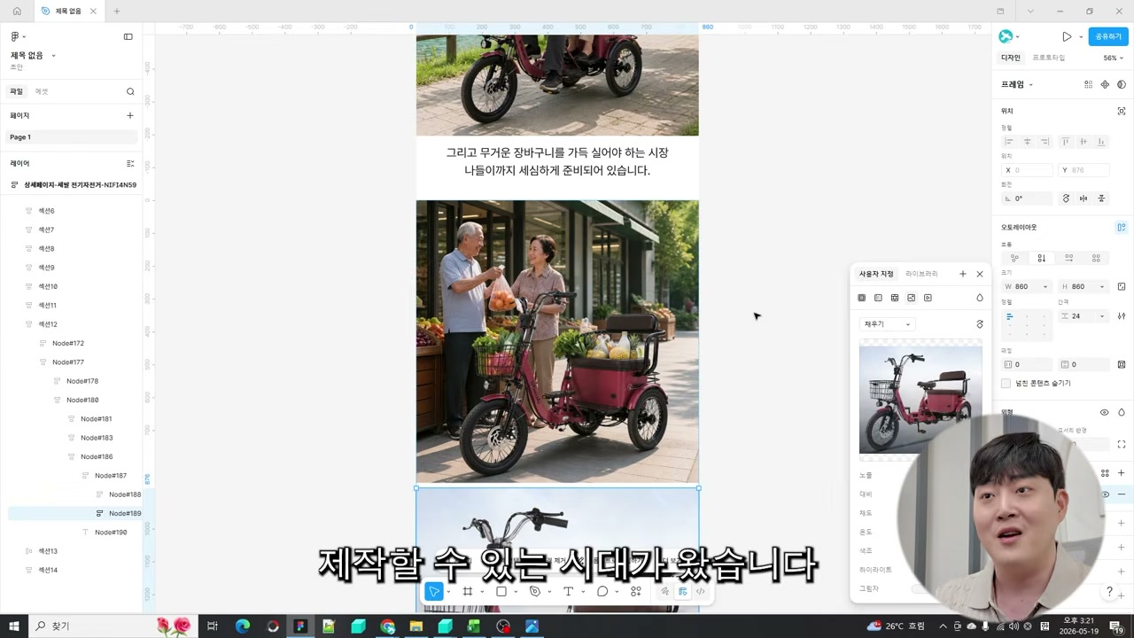Viewport: 1134px width, 638px height.
Task: Toggle appearance visibility eye icon
Action: (1104, 412)
